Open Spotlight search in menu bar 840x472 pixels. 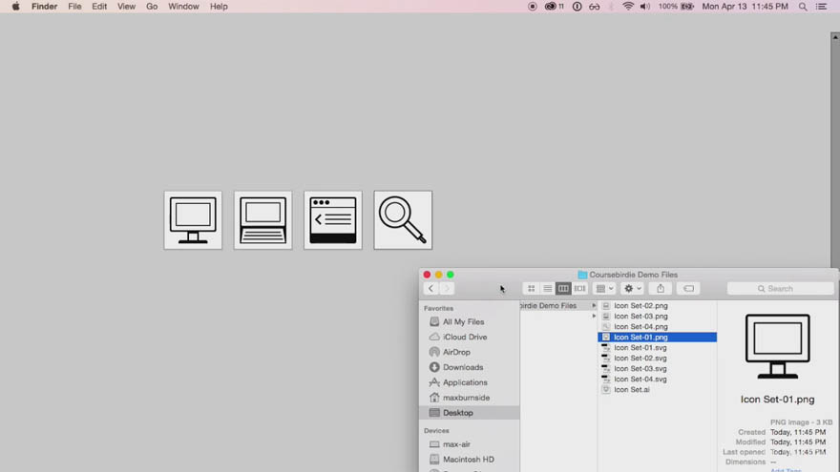(803, 7)
